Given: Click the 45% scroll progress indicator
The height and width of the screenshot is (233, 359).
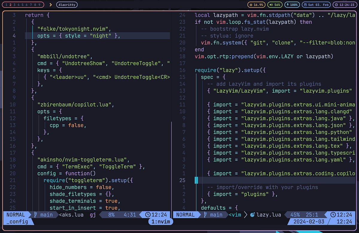Looking at the screenshot, I should 295,214.
